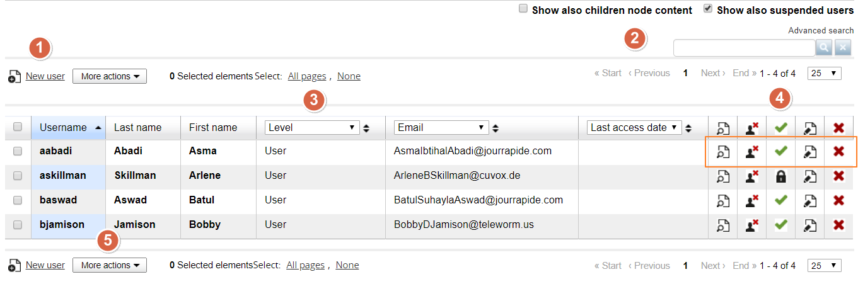The width and height of the screenshot is (858, 284).
Task: Click the top All pages select link
Action: coord(307,76)
